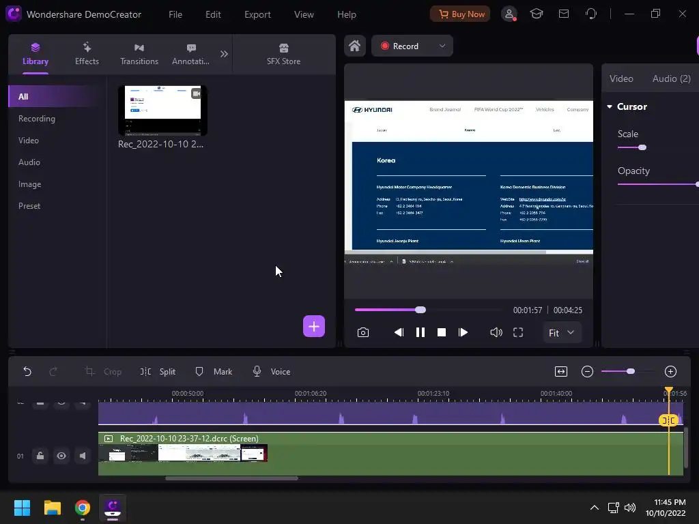Go to the home screen icon
Viewport: 699px width, 524px height.
click(x=354, y=46)
